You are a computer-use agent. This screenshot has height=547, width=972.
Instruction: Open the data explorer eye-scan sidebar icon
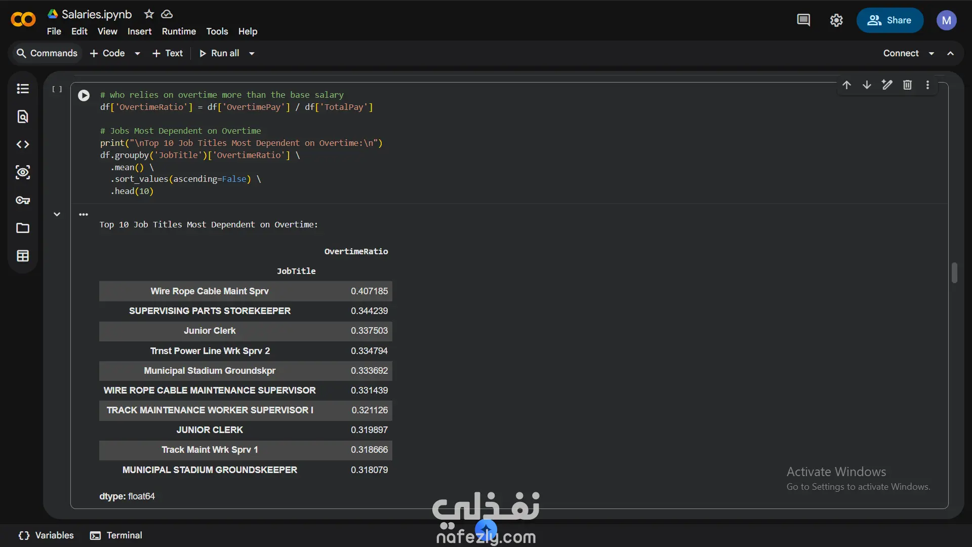click(x=23, y=172)
